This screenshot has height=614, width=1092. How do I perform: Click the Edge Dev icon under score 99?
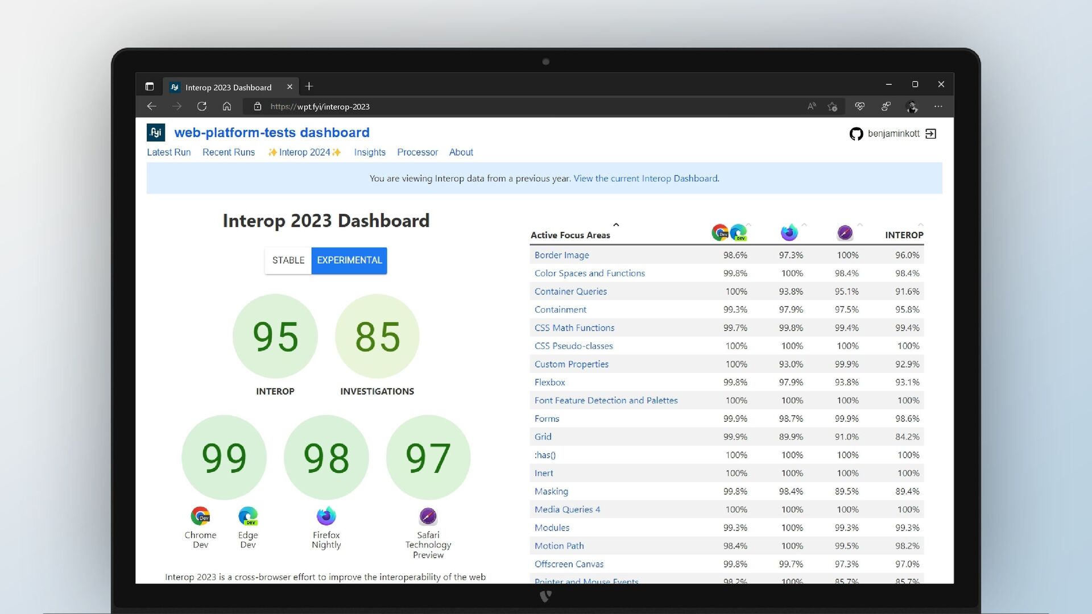pyautogui.click(x=248, y=516)
